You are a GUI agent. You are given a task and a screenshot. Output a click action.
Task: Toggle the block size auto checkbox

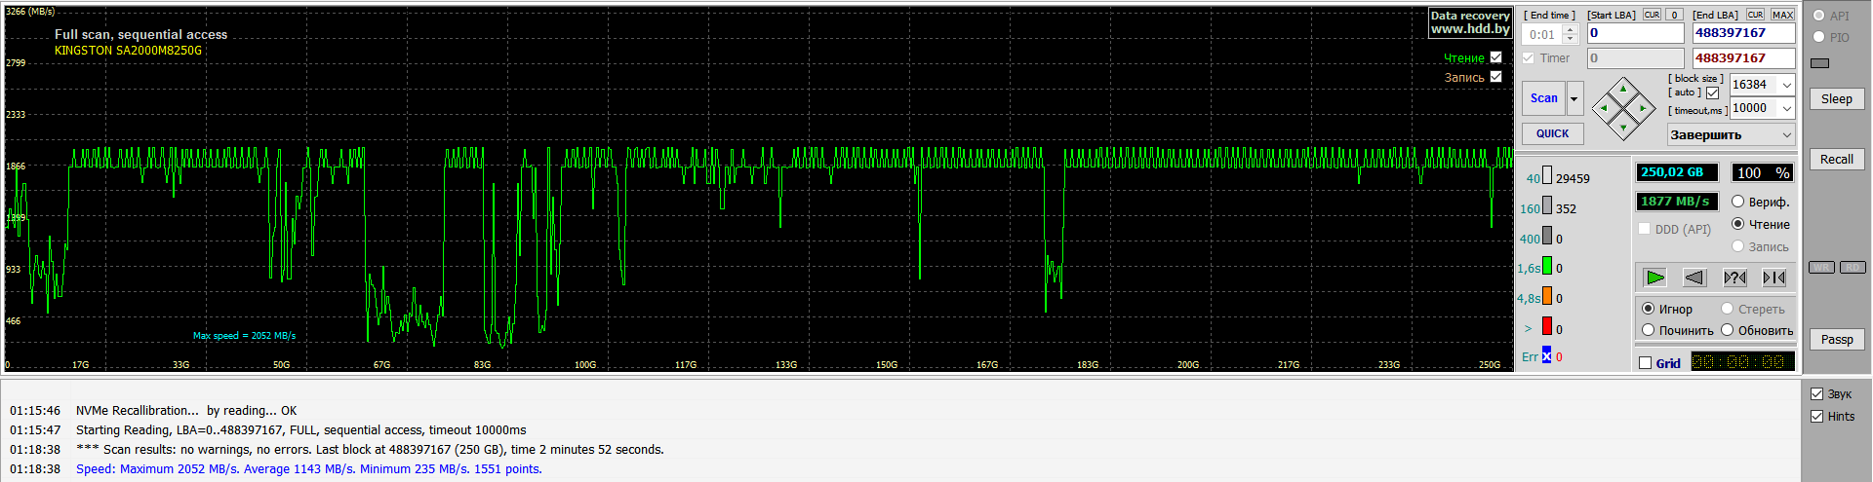click(1712, 93)
